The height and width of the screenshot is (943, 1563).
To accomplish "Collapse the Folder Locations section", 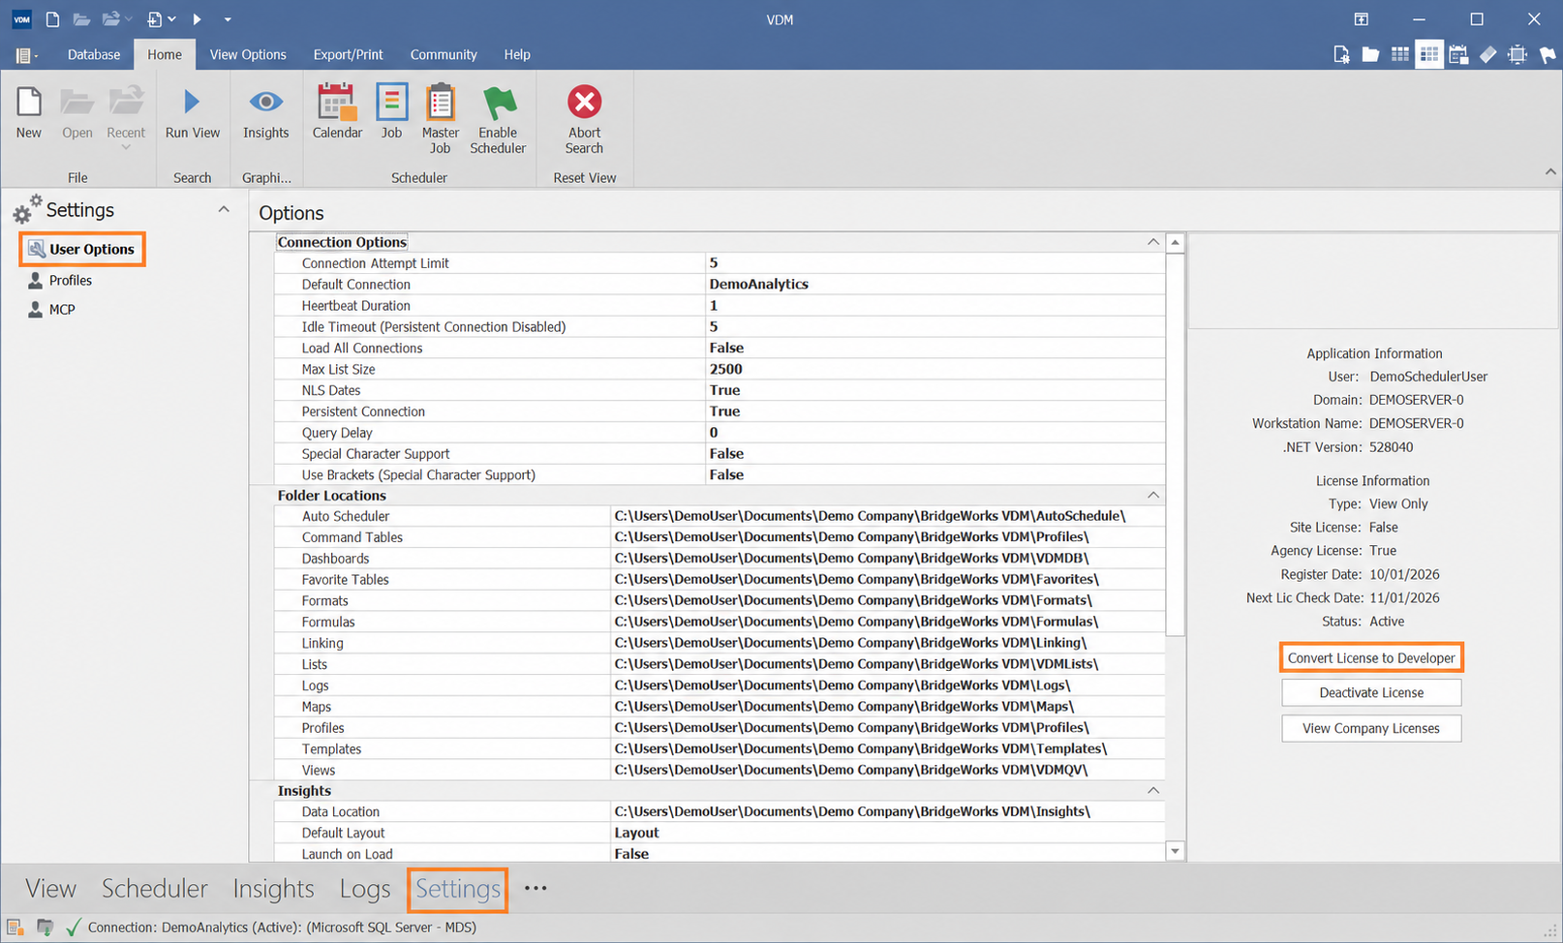I will 1153,495.
